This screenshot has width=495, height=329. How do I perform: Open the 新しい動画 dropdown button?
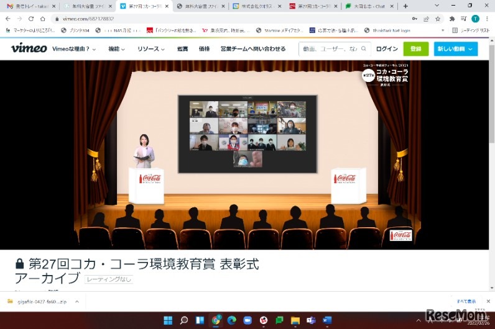(456, 49)
